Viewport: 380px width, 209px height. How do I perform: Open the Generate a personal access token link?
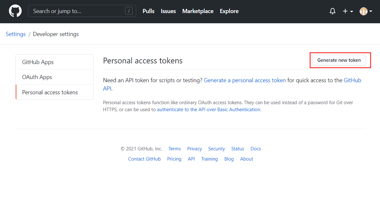click(244, 80)
